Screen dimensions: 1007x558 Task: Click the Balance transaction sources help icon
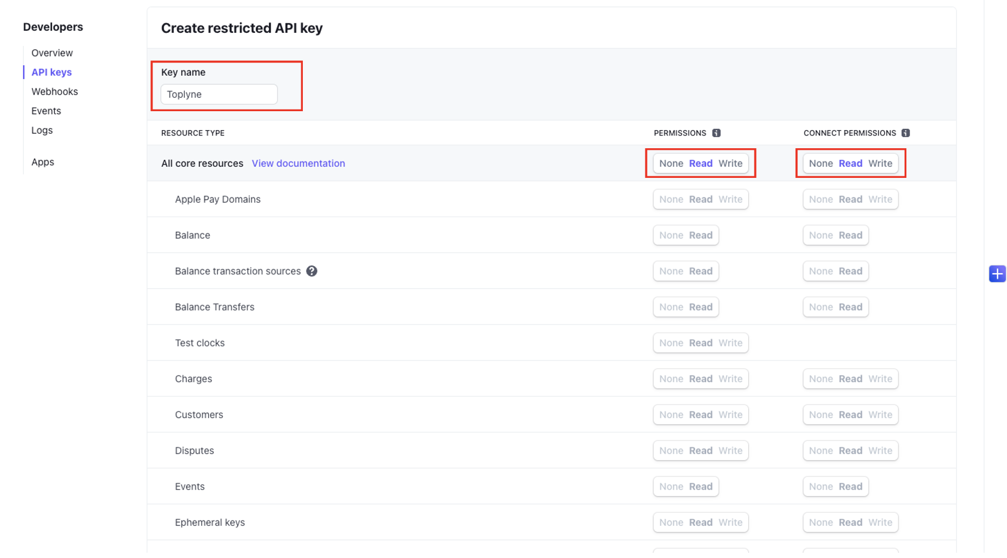click(x=312, y=271)
